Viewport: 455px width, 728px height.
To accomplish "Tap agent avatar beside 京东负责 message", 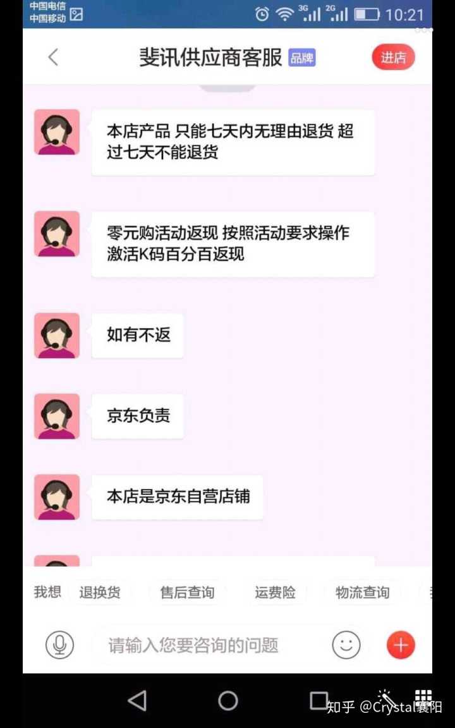I will [57, 416].
